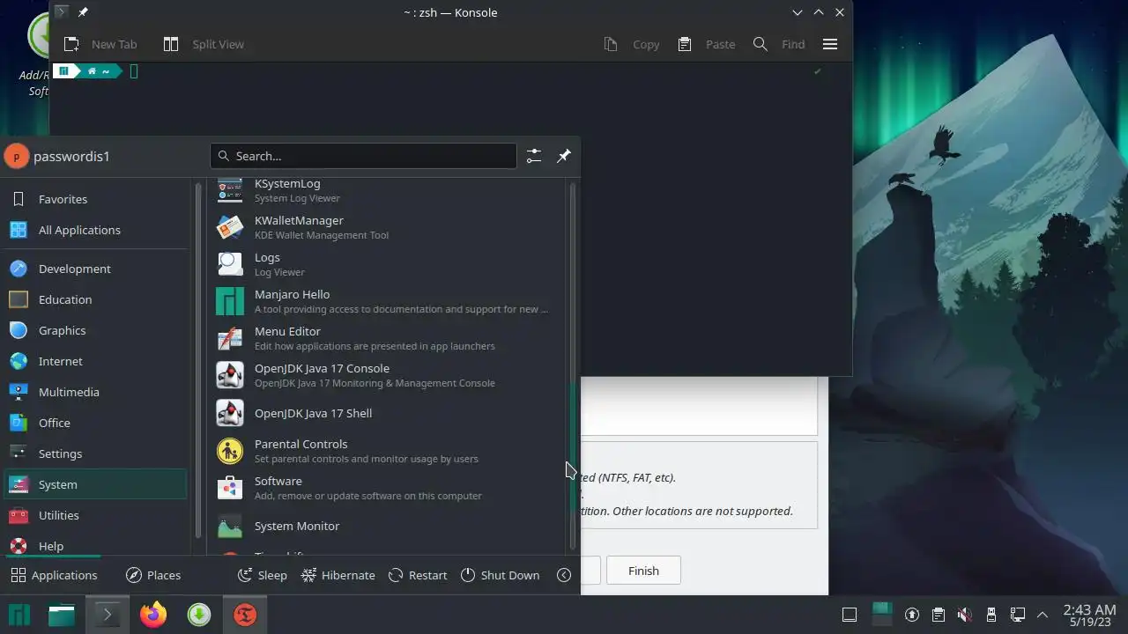Open launcher configure settings icon

534,156
